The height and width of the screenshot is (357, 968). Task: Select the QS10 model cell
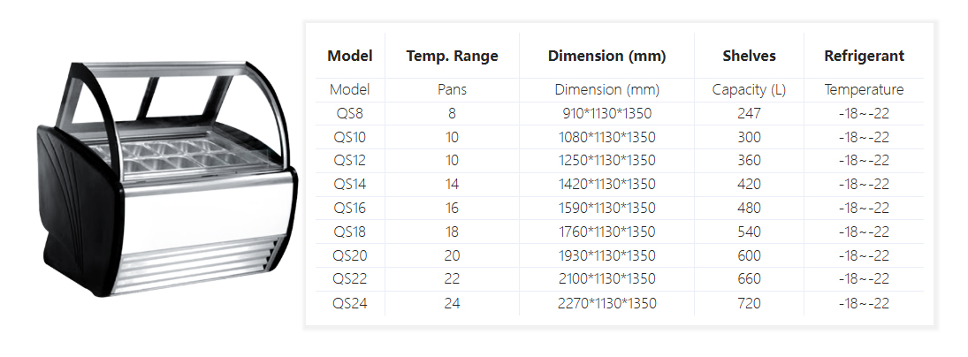[349, 137]
